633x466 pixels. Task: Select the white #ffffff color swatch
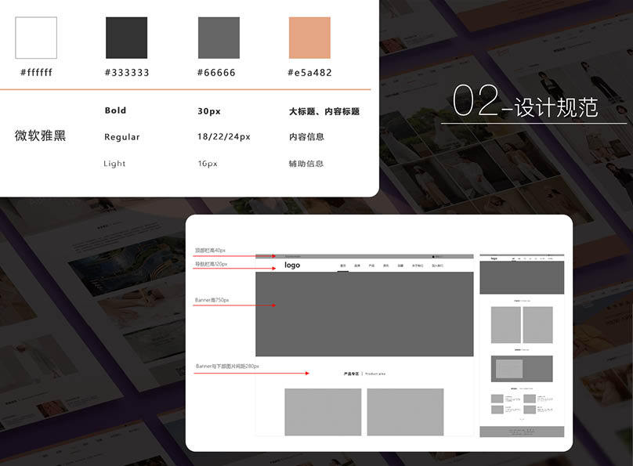tap(36, 38)
